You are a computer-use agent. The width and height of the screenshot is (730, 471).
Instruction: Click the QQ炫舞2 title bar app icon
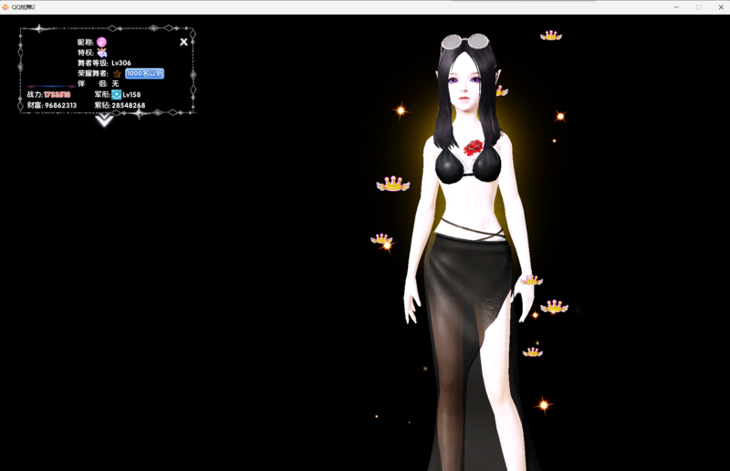click(5, 7)
